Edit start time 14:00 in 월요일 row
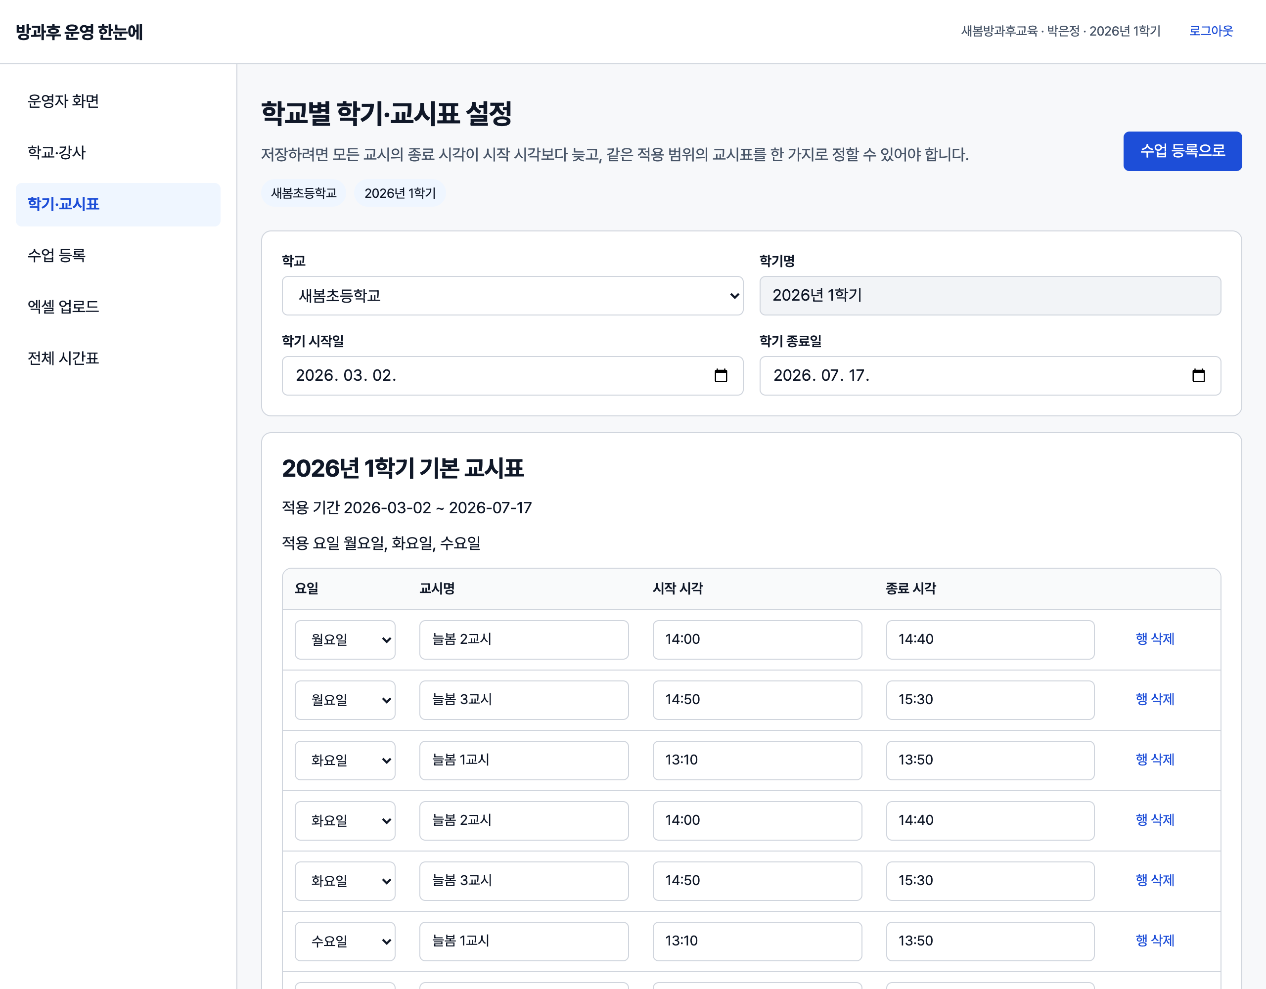This screenshot has height=989, width=1266. (x=757, y=640)
